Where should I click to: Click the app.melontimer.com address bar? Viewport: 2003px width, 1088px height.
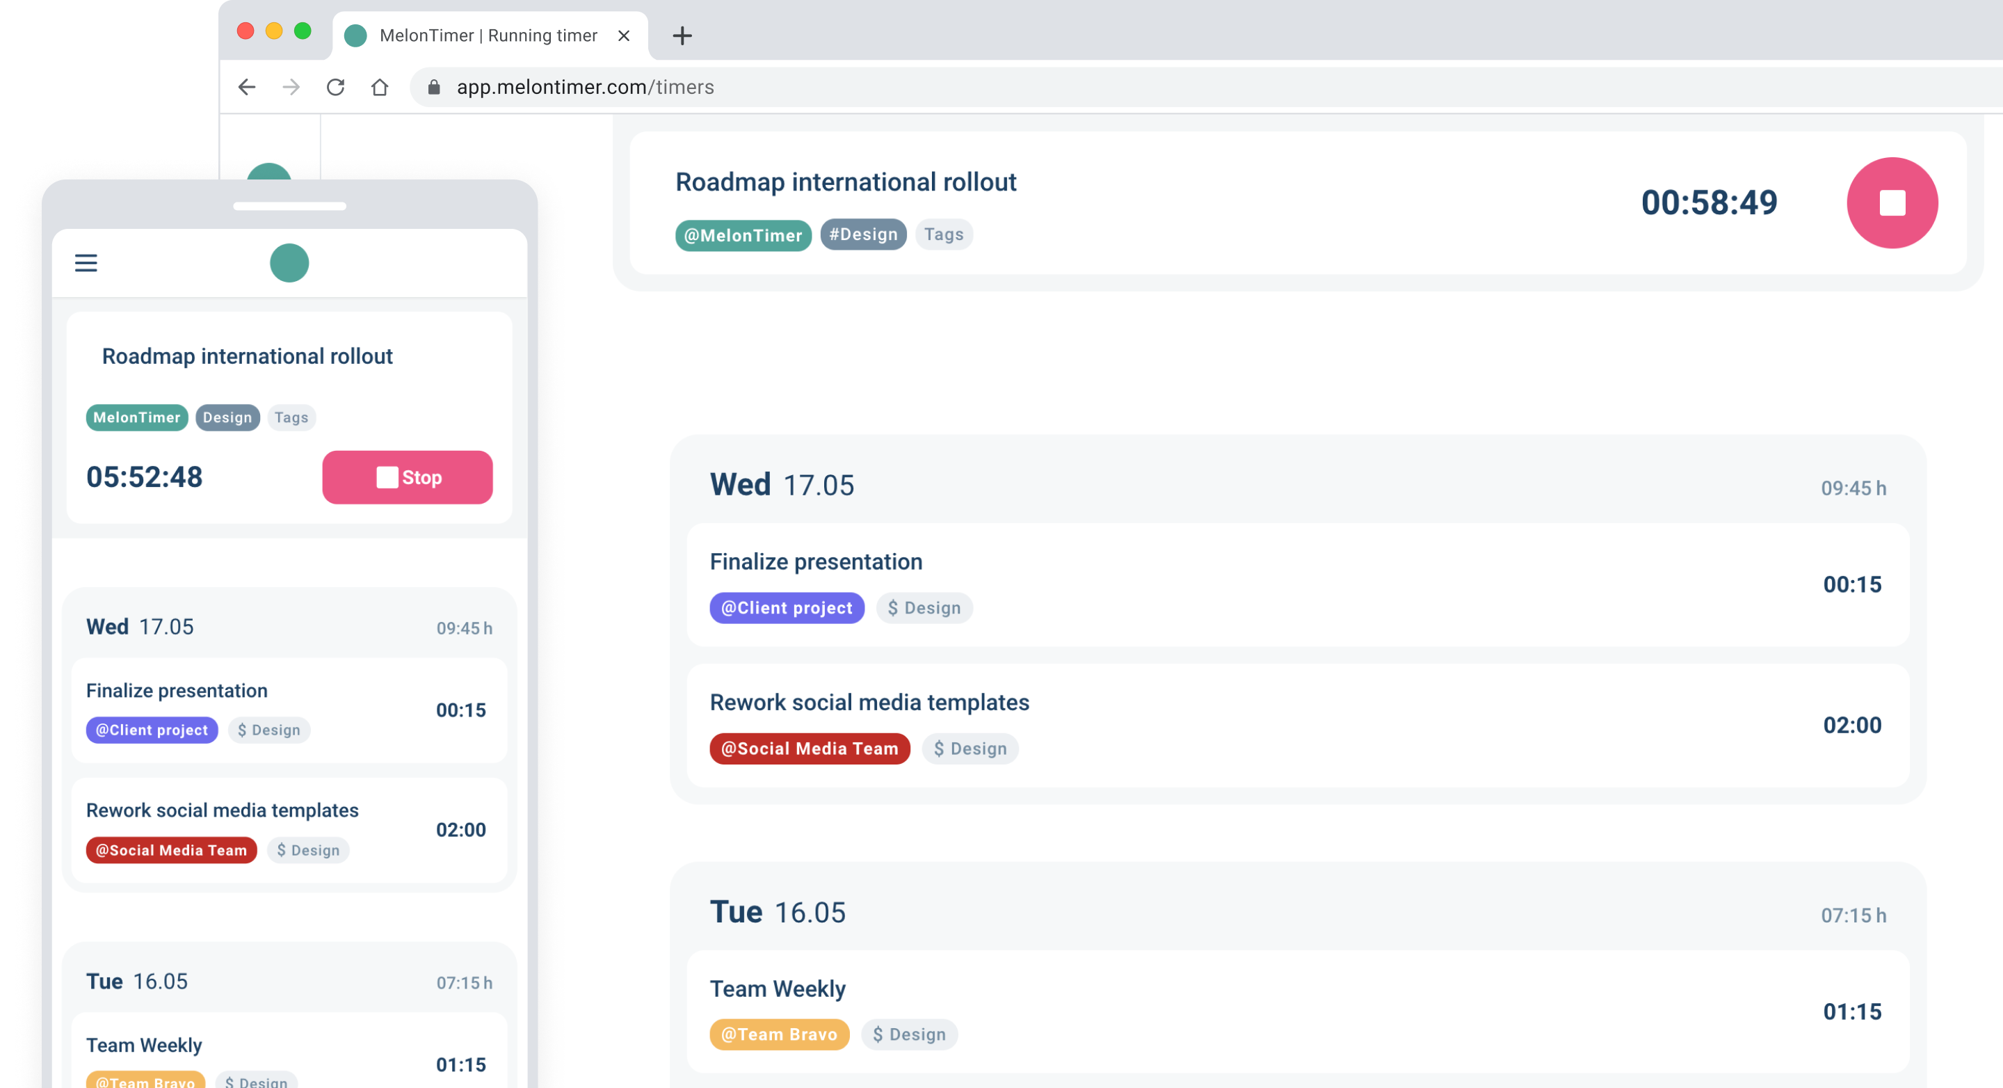pos(585,87)
